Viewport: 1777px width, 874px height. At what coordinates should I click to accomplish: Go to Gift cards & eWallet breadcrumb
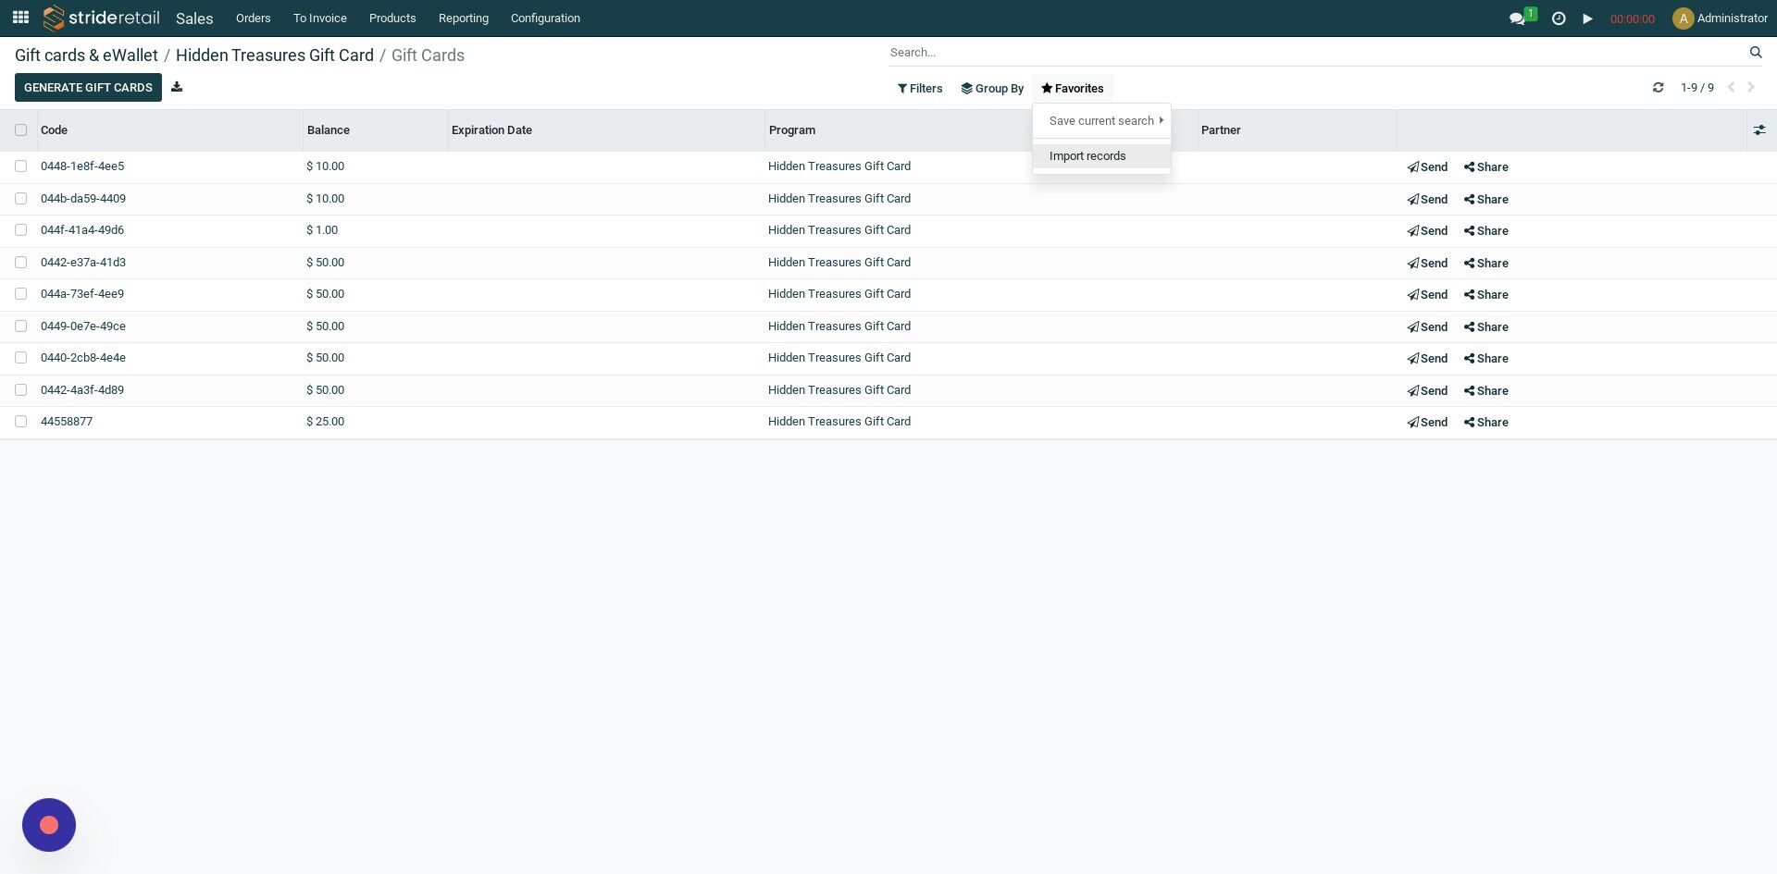[x=86, y=55]
